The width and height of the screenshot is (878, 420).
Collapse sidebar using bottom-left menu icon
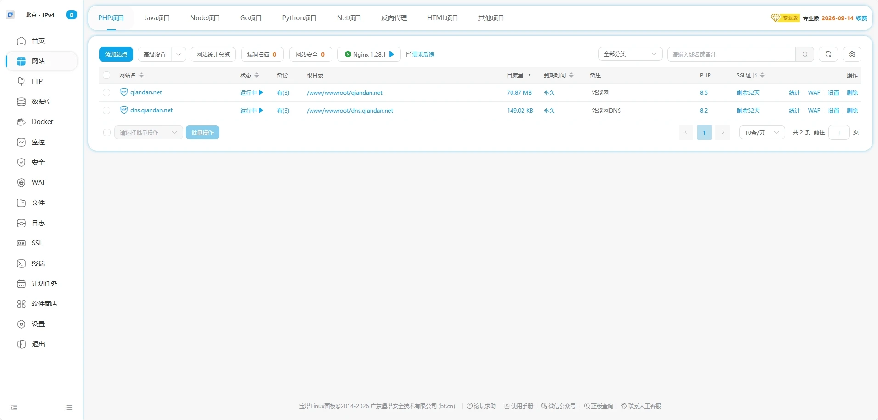coord(14,408)
